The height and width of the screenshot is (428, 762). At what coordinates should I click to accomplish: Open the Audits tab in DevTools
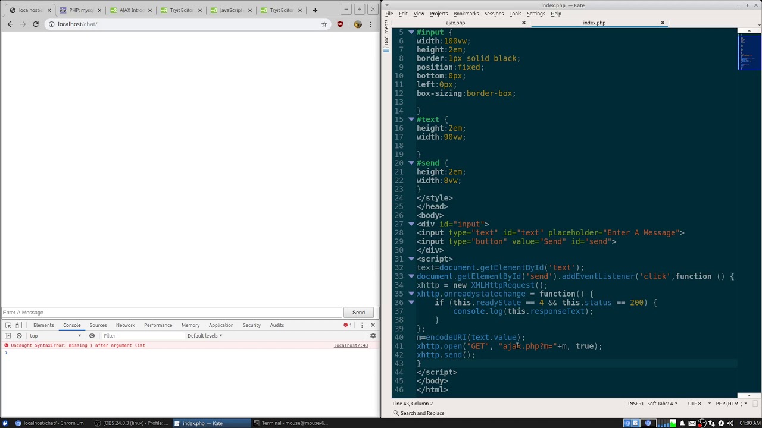coord(277,325)
